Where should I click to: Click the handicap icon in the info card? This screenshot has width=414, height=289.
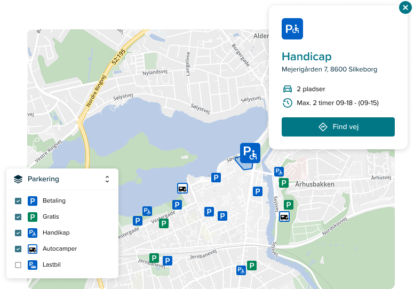292,29
